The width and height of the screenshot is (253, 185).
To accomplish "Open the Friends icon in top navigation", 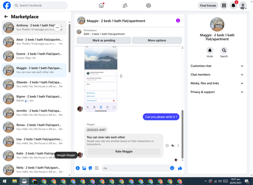I will [125, 6].
